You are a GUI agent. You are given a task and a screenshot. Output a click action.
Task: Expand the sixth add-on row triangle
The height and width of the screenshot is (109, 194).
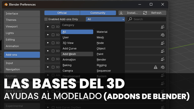(x=48, y=67)
